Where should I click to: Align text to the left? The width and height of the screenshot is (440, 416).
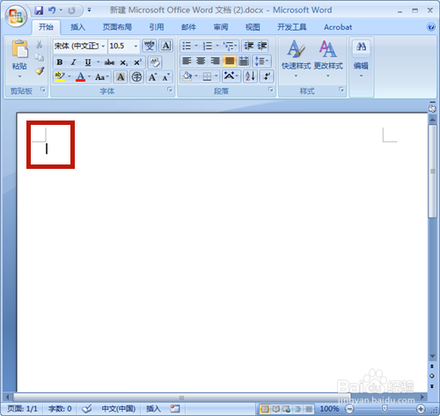tap(187, 61)
